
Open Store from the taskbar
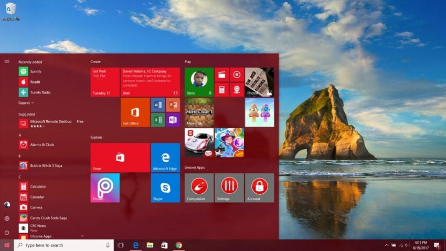click(164, 245)
